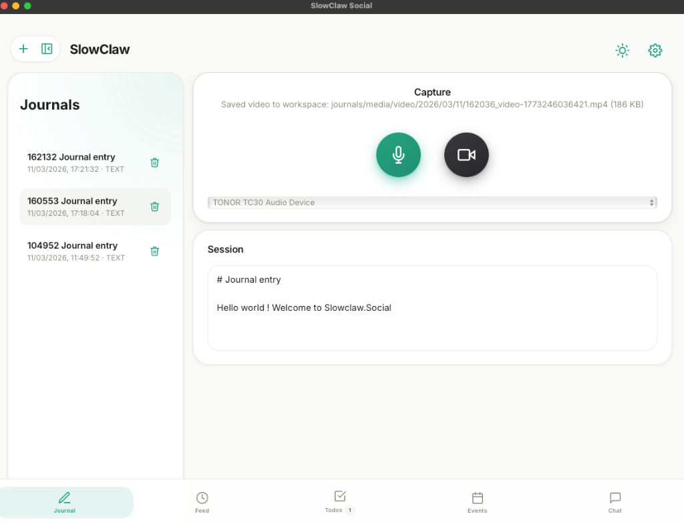Viewport: 684px width, 524px height.
Task: Start video capture with camera button
Action: [466, 155]
